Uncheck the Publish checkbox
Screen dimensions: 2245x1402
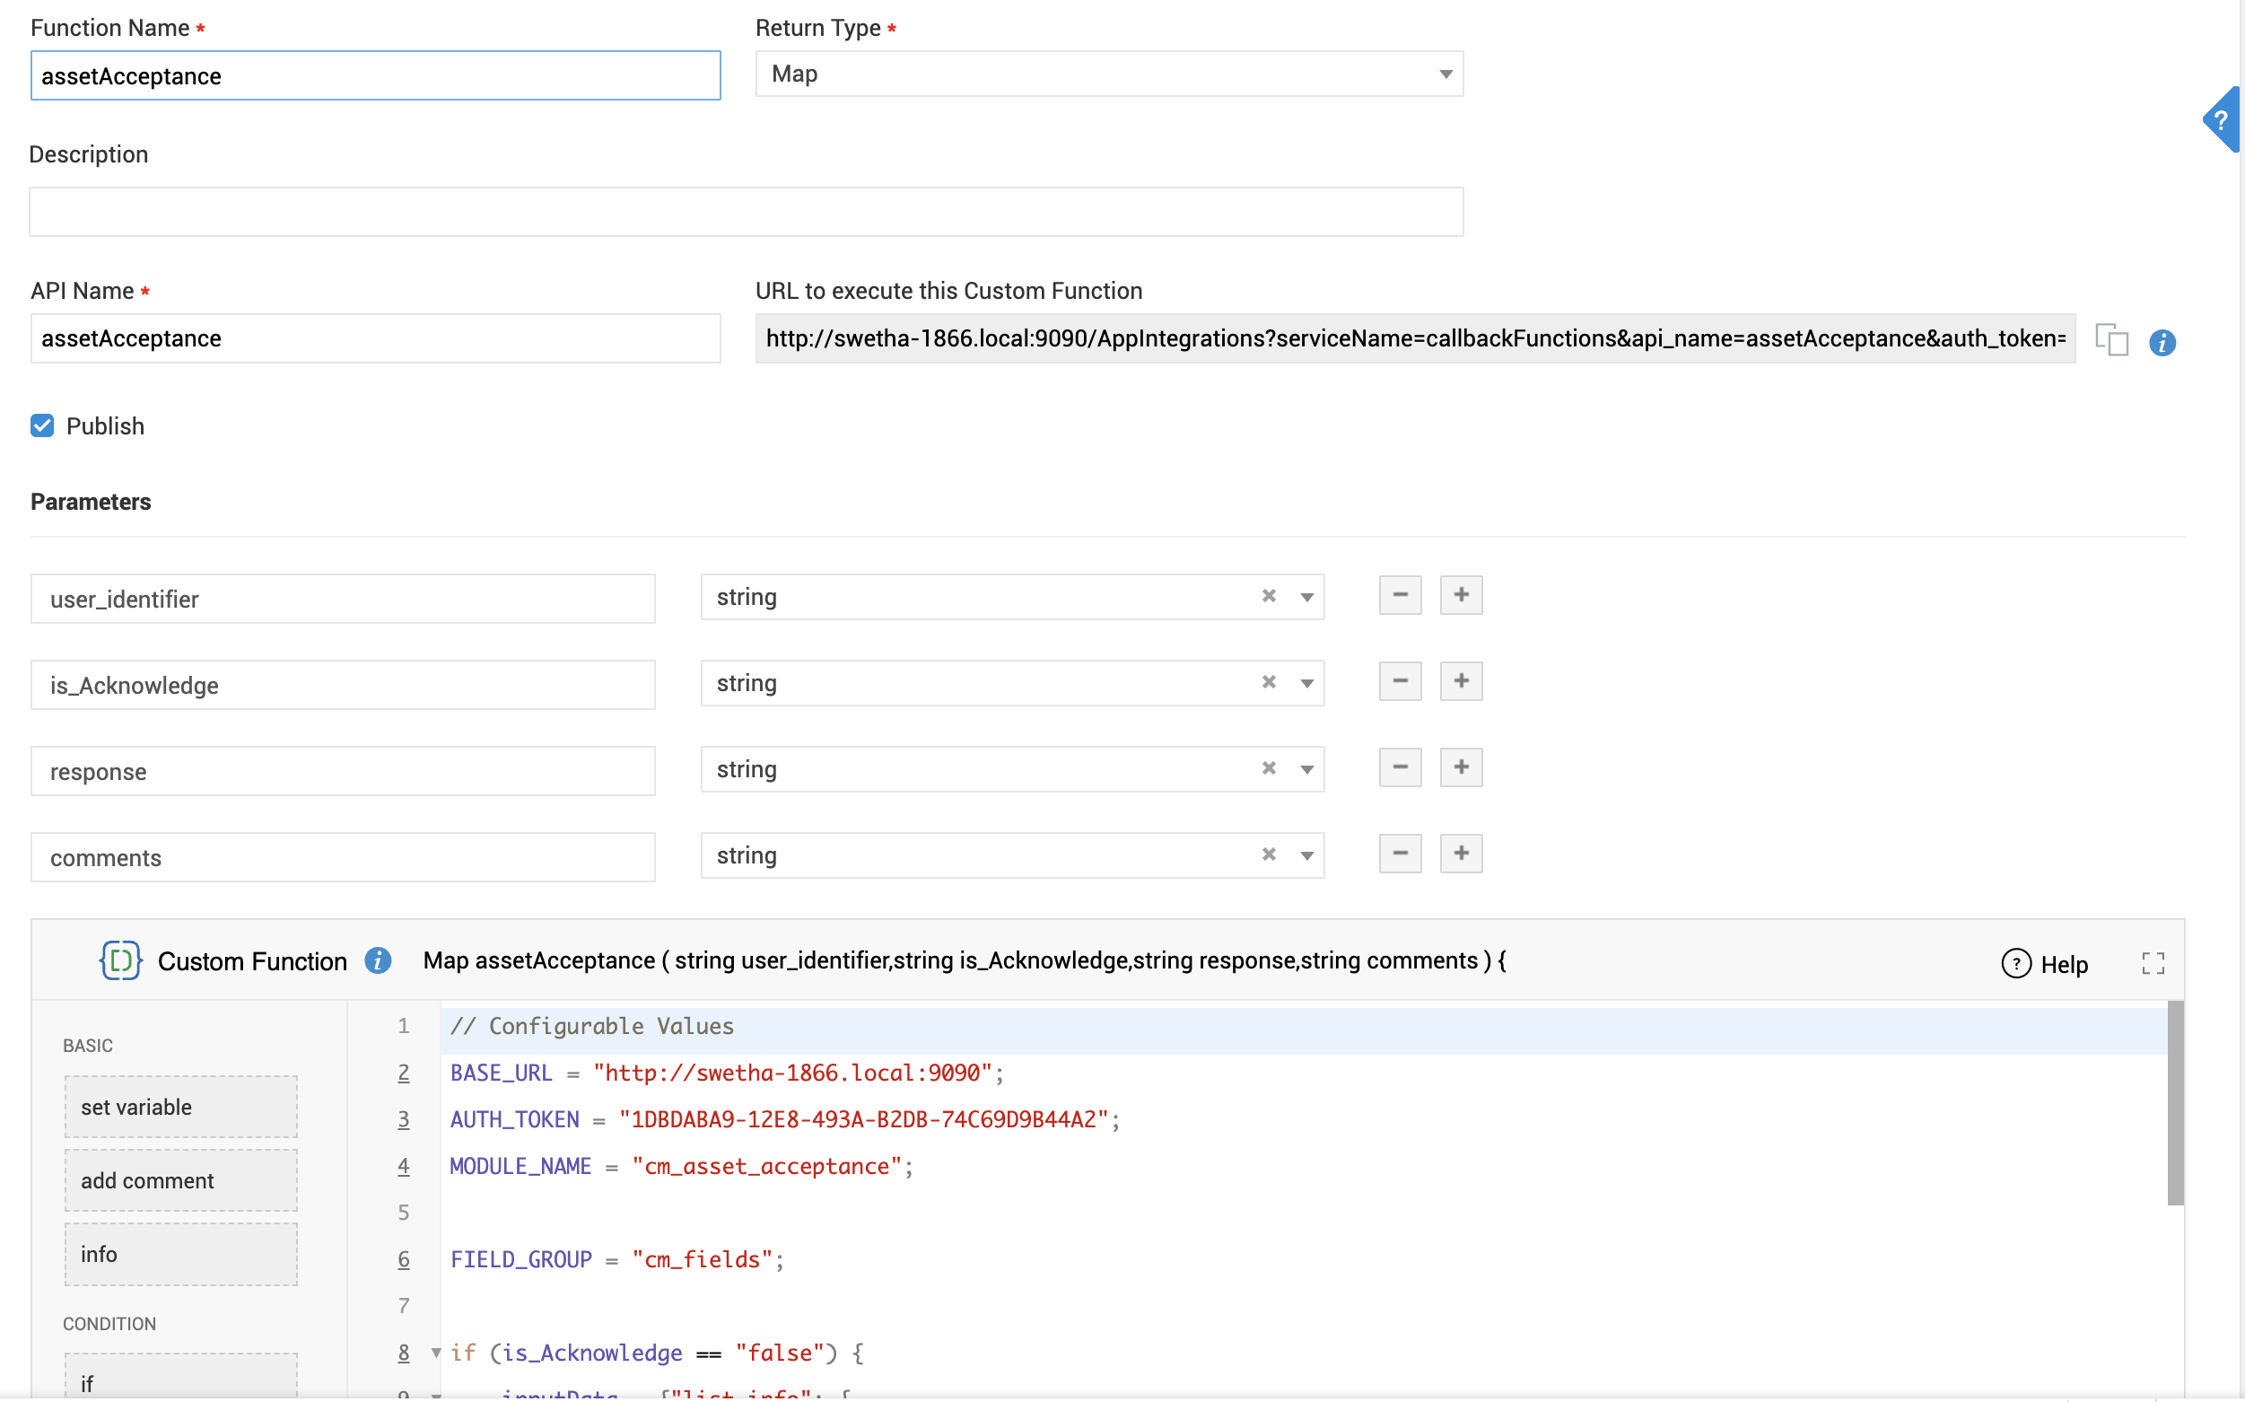43,425
